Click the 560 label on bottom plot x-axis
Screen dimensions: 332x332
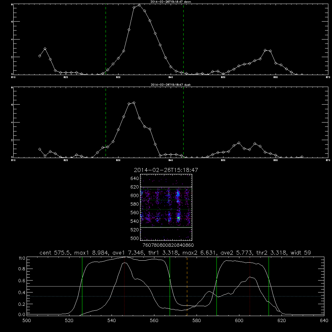154,321
